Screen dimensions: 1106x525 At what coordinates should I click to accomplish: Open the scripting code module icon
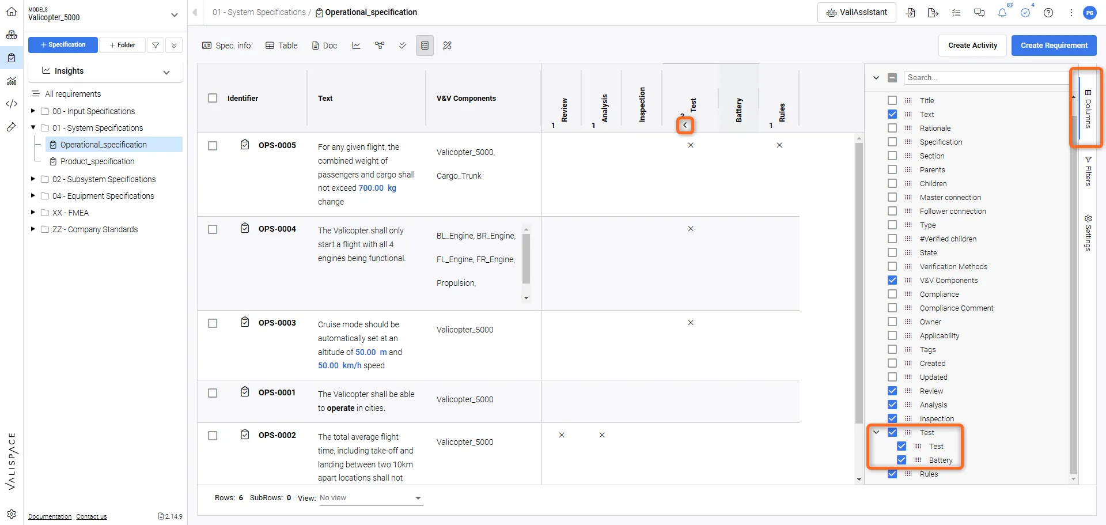coord(12,104)
